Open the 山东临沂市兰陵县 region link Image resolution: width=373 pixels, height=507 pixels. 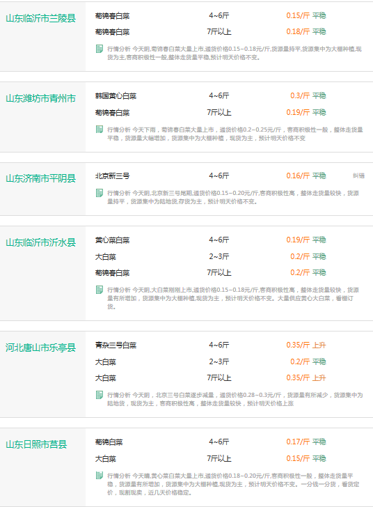click(x=41, y=18)
